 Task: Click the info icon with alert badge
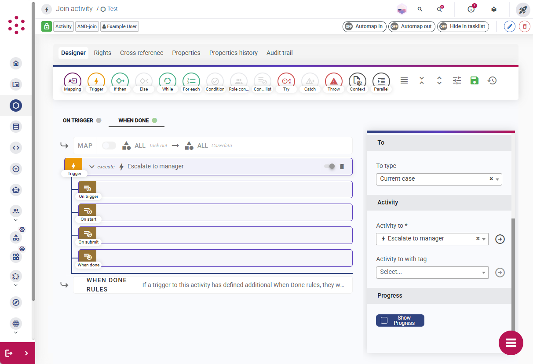click(471, 9)
